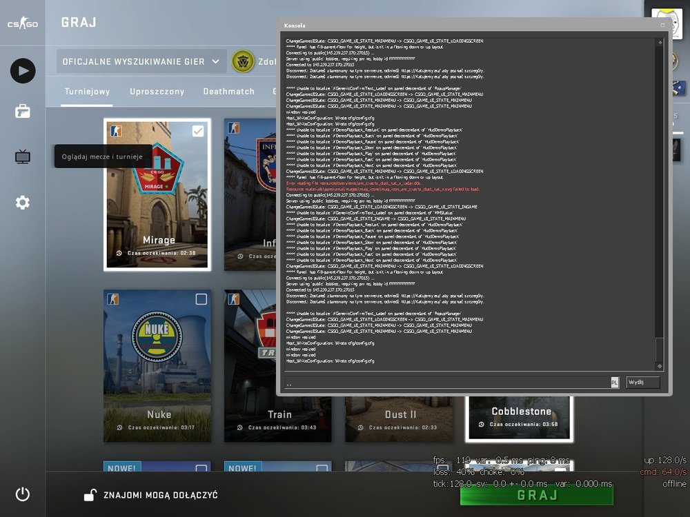Viewport: 690px width, 517px height.
Task: Focus the console command input field
Action: pos(447,383)
